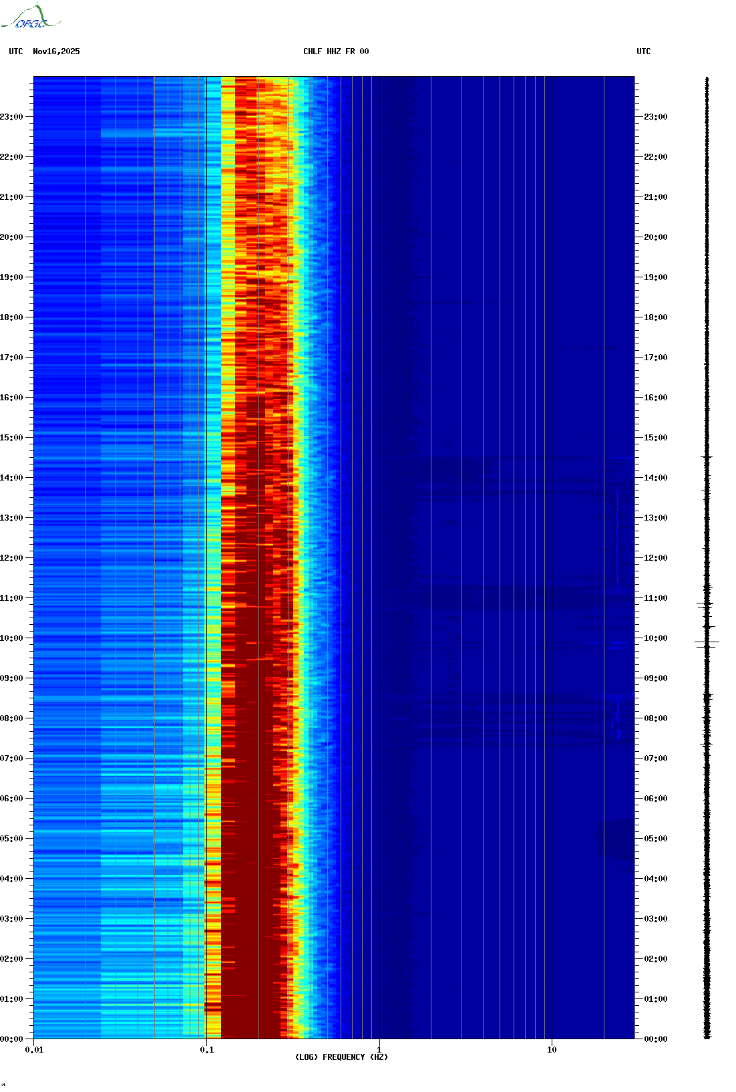Click the right-axis 20:00 time label

(x=655, y=237)
